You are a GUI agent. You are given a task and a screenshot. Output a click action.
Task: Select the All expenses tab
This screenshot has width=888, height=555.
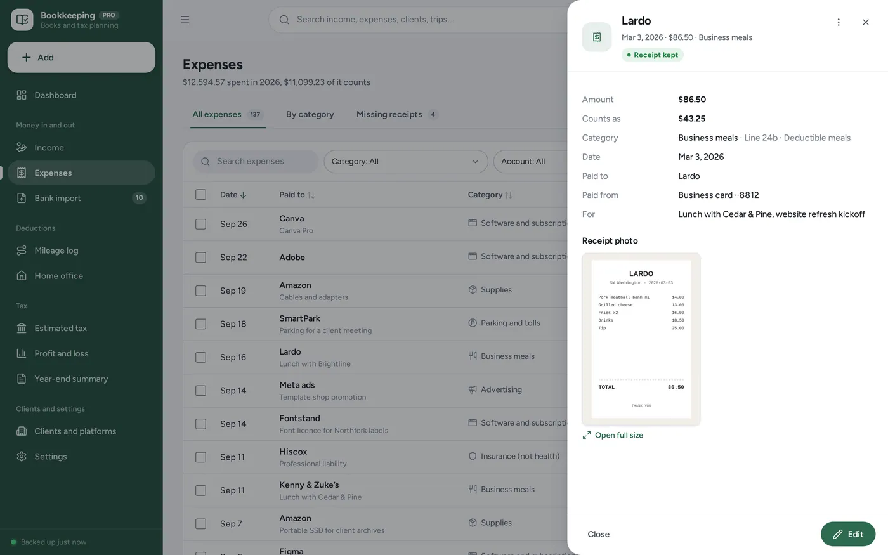click(x=228, y=115)
